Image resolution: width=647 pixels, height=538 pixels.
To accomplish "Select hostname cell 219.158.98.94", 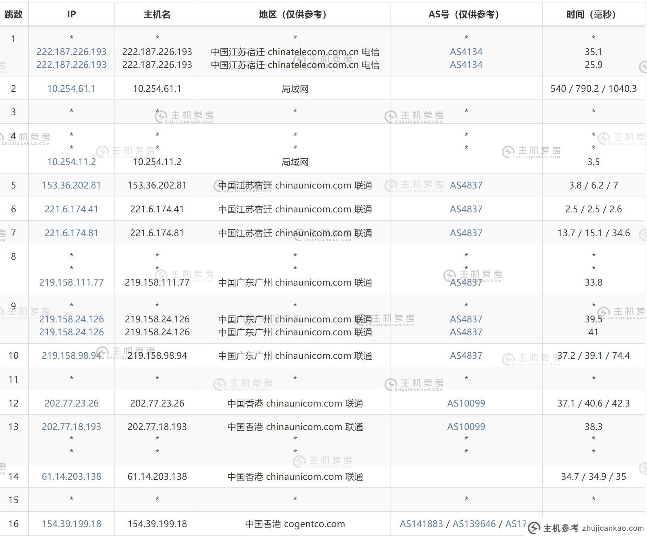I will [x=157, y=356].
